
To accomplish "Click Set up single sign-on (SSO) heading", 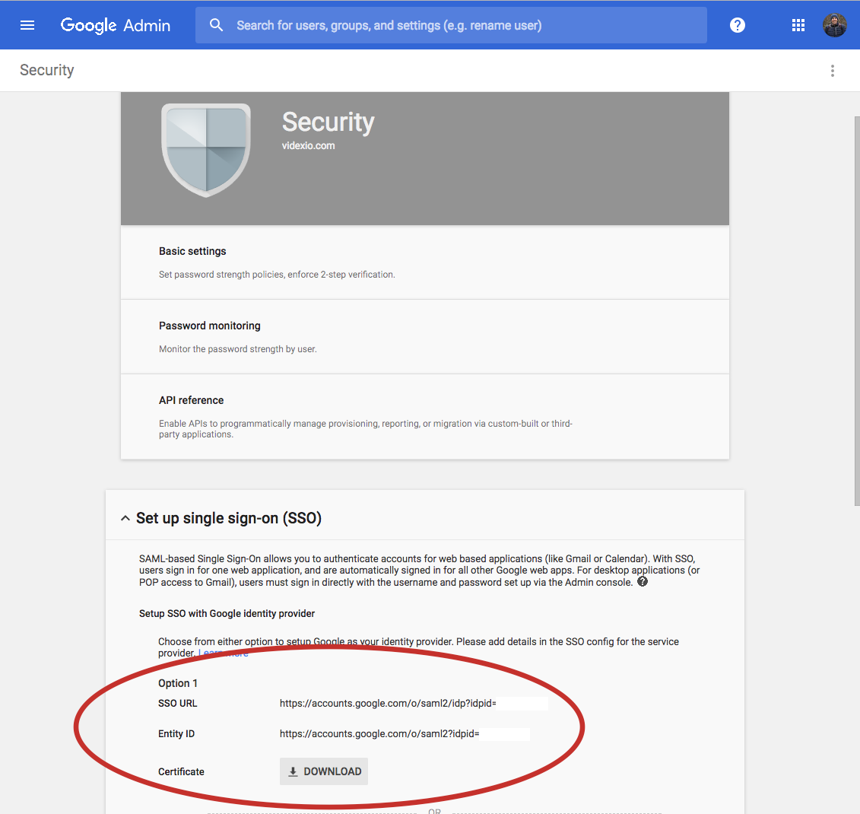I will tap(229, 518).
